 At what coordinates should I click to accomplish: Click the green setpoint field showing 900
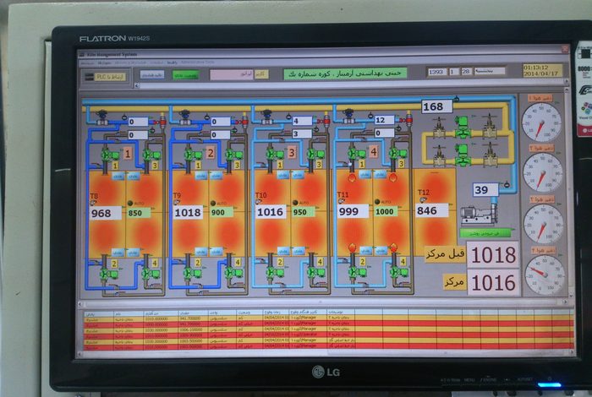[222, 213]
